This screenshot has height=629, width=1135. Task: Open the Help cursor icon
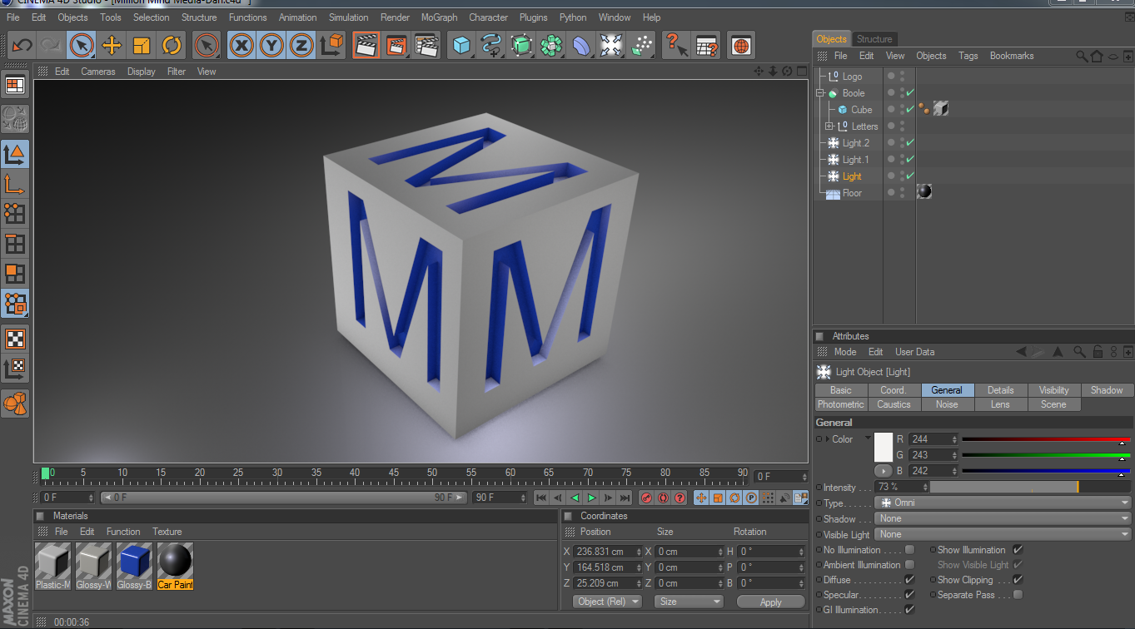pyautogui.click(x=676, y=45)
